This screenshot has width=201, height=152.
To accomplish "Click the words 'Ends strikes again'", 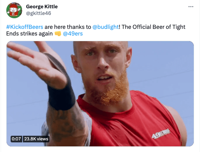I will (30, 34).
